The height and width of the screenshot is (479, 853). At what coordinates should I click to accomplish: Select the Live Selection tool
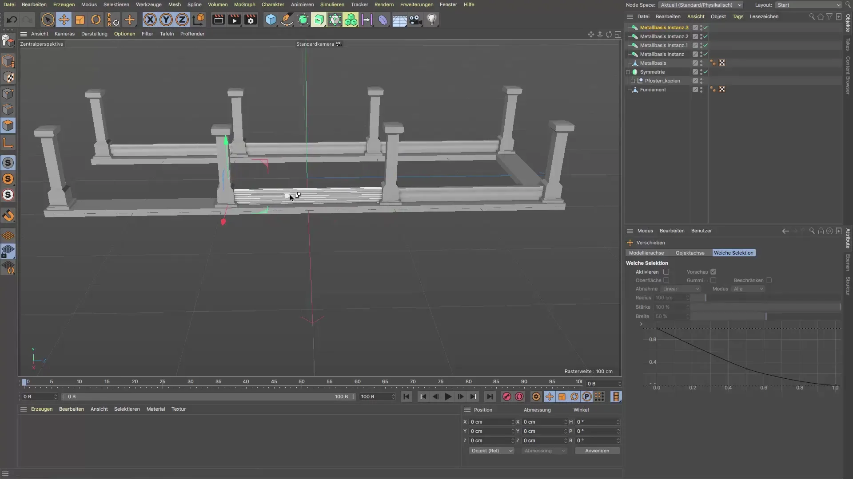[x=48, y=20]
